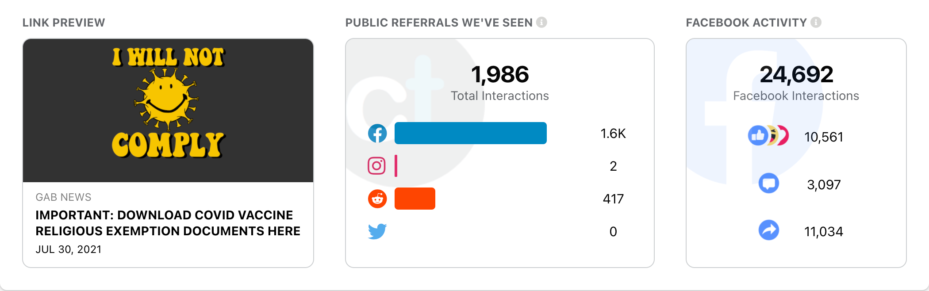
Task: Click the Instagram icon in referrals list
Action: [377, 166]
